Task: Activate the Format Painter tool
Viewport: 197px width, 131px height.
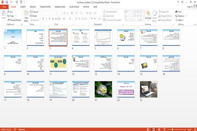Action: pyautogui.click(x=14, y=20)
